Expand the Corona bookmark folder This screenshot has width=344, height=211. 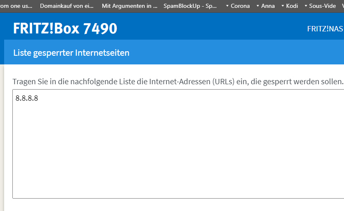point(238,6)
